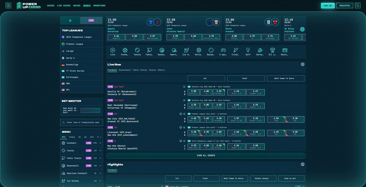This screenshot has height=187, width=366.
Task: Select the Ice Hockey stick icon
Action: (x=186, y=50)
